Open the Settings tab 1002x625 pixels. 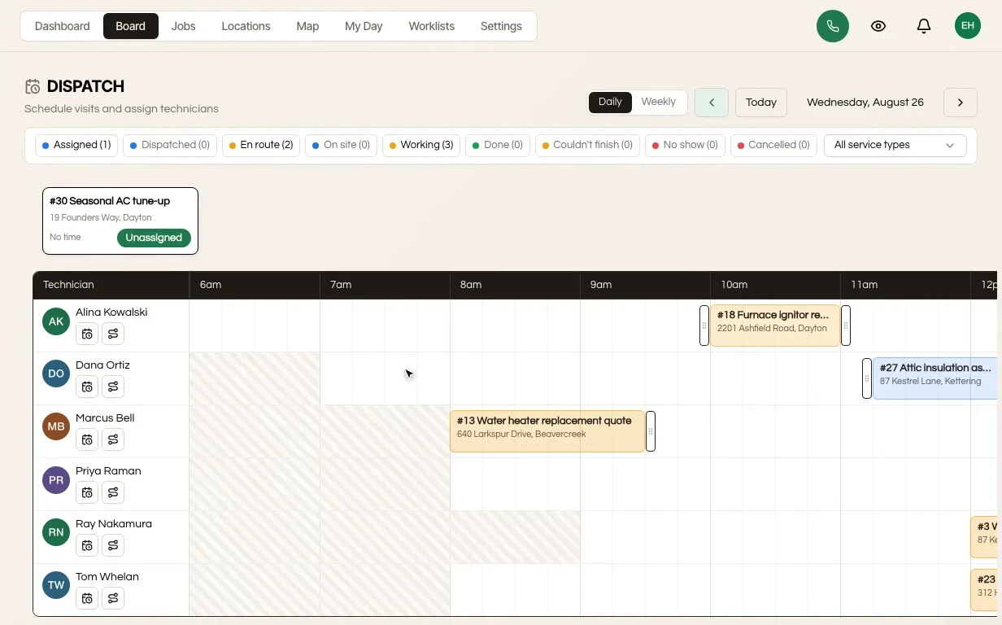click(501, 26)
